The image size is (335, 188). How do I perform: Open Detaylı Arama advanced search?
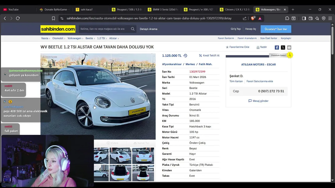[x=148, y=29]
